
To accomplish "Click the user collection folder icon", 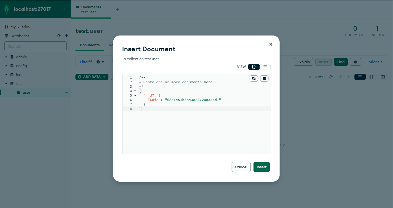I will (19, 92).
